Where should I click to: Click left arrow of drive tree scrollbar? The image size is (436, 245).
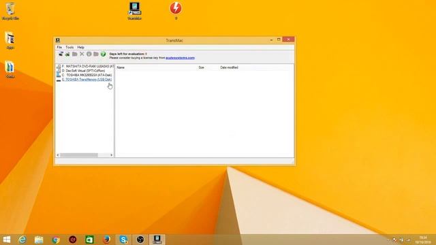(58, 155)
